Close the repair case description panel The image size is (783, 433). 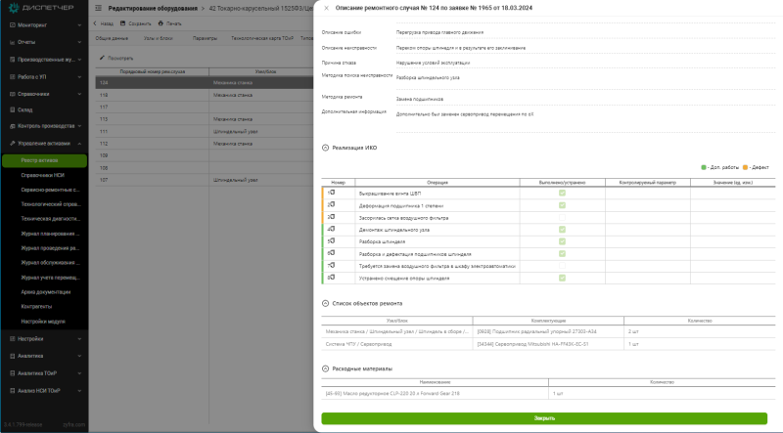pos(327,8)
